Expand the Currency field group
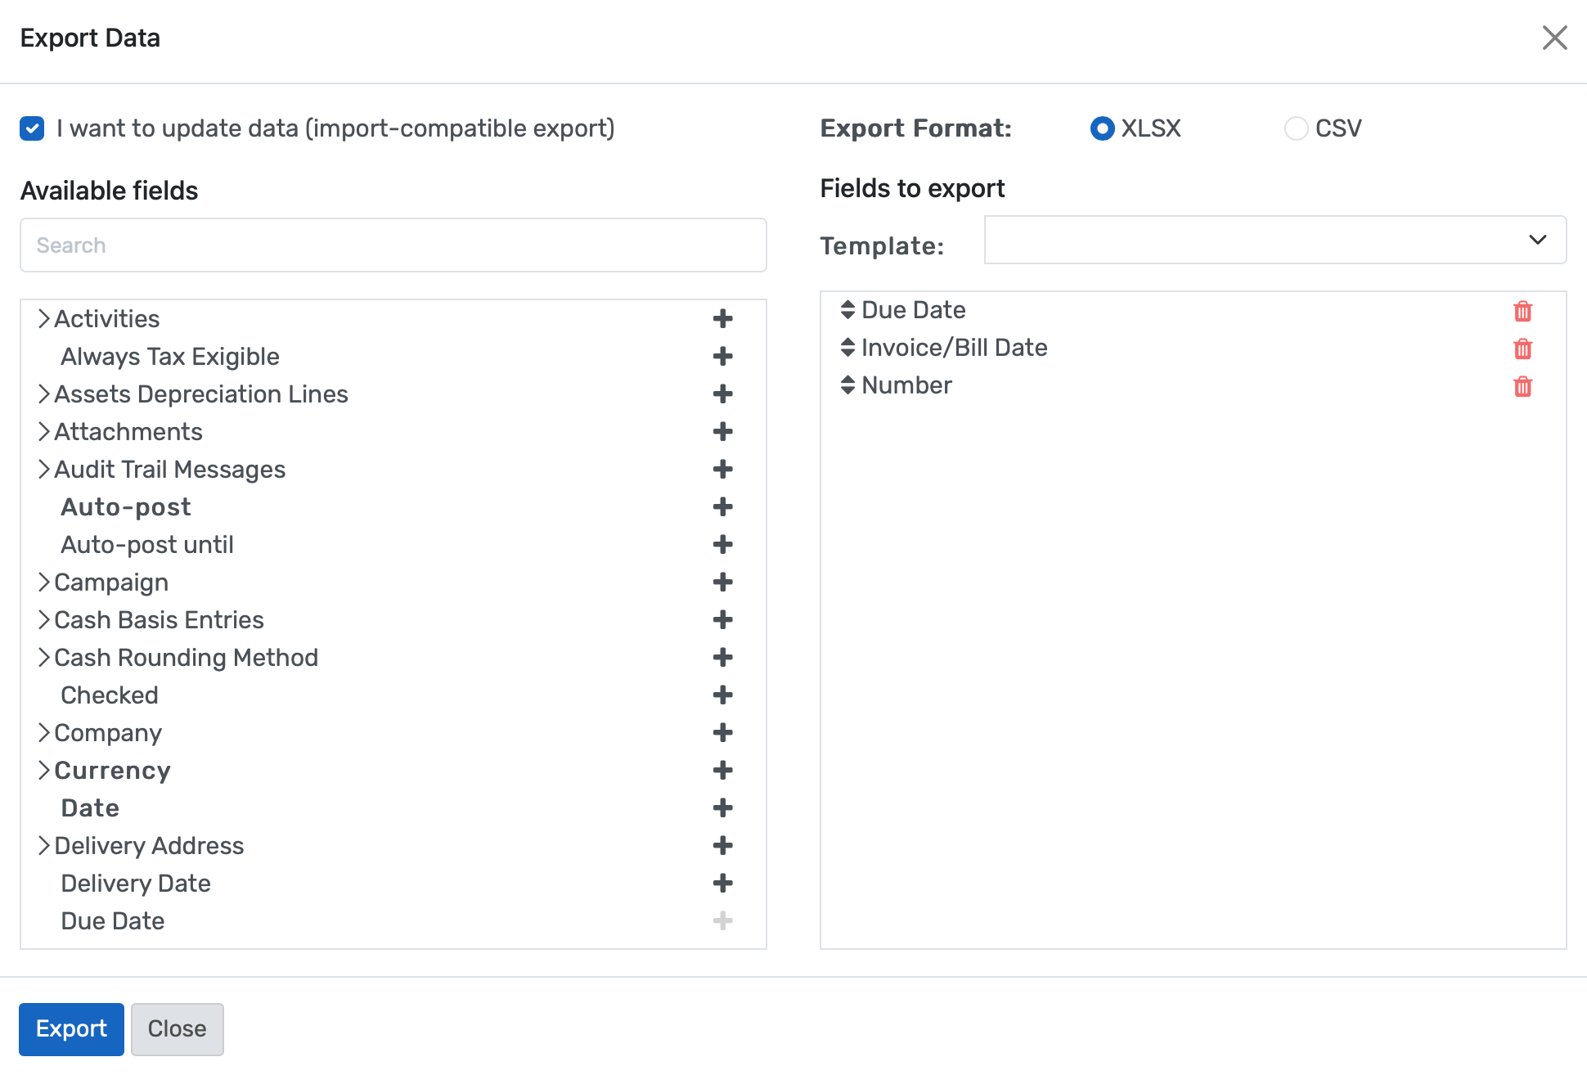 pos(44,770)
